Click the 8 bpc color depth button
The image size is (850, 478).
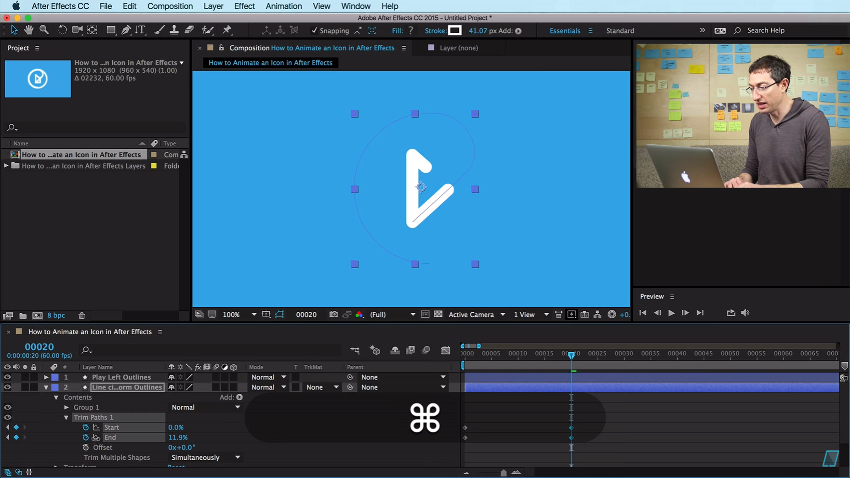[56, 315]
